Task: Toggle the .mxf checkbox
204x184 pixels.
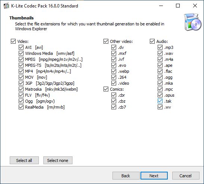Action: click(114, 53)
